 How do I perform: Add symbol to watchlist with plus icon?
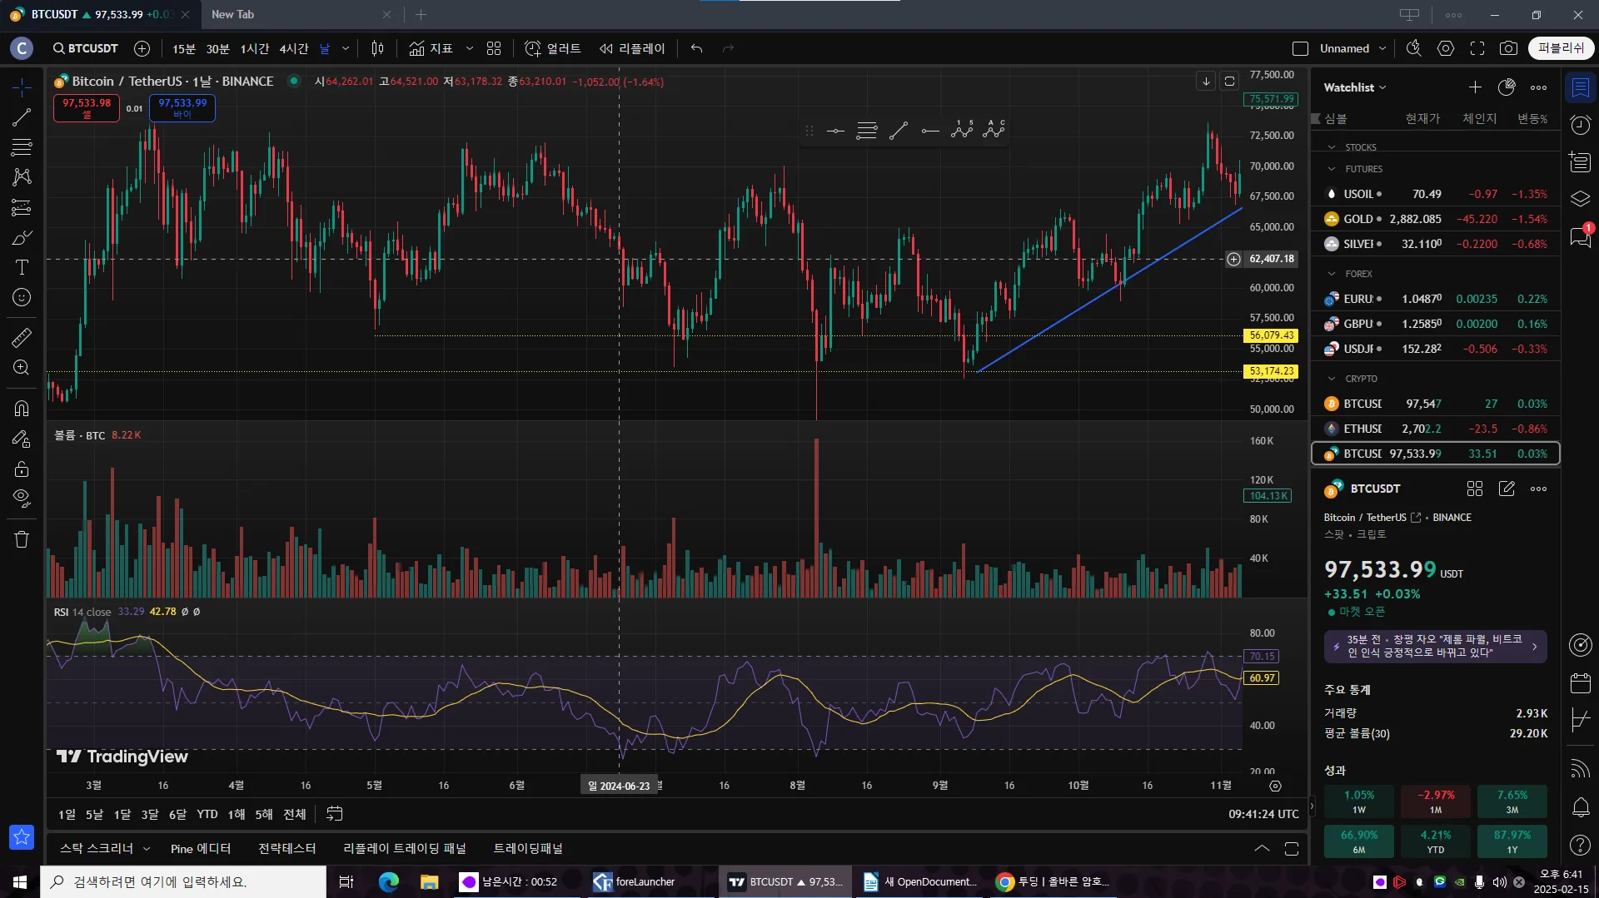tap(1475, 87)
